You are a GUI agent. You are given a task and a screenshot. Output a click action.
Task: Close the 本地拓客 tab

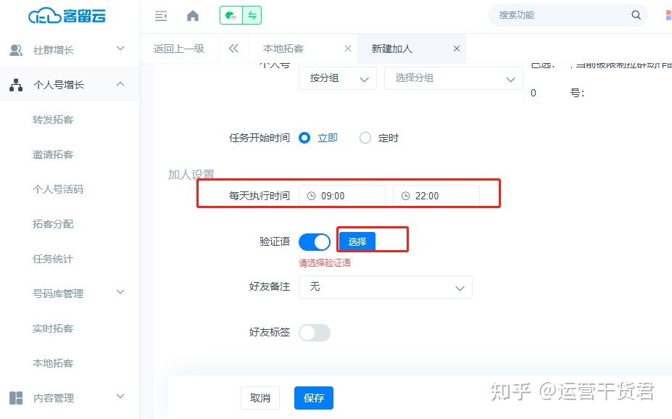pyautogui.click(x=348, y=49)
